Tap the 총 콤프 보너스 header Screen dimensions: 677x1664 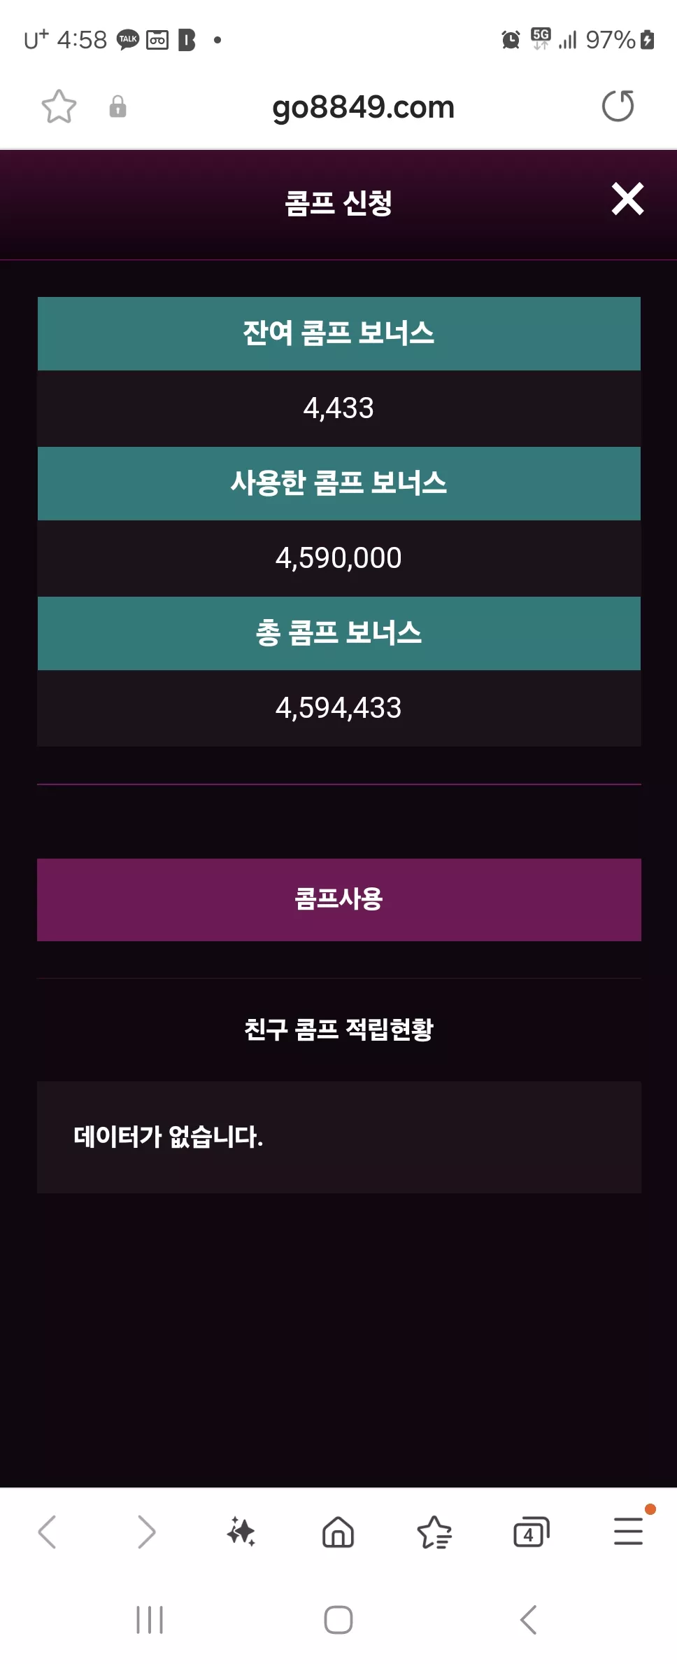(339, 633)
